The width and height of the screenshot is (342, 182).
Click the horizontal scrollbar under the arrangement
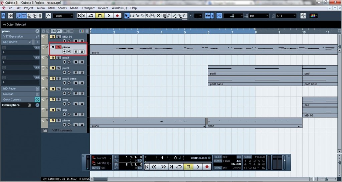[202, 179]
